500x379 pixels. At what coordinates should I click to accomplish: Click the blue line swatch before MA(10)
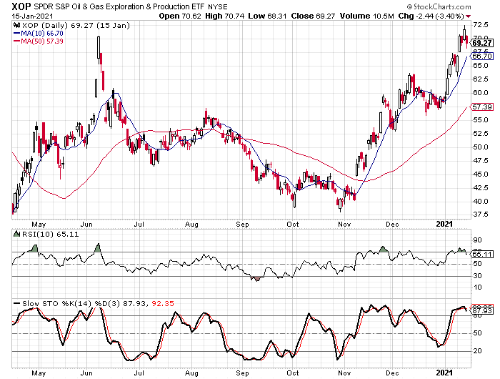pyautogui.click(x=16, y=33)
